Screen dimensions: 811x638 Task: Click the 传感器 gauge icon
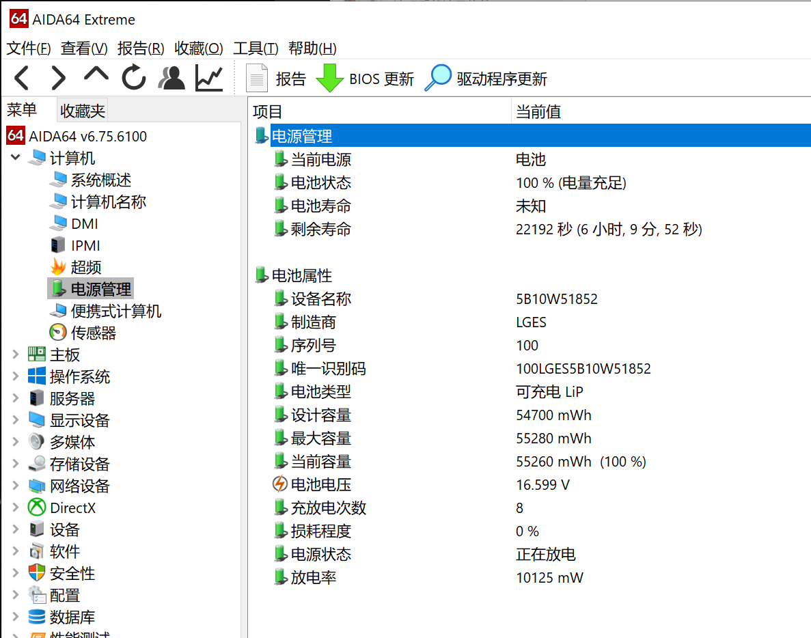coord(59,333)
